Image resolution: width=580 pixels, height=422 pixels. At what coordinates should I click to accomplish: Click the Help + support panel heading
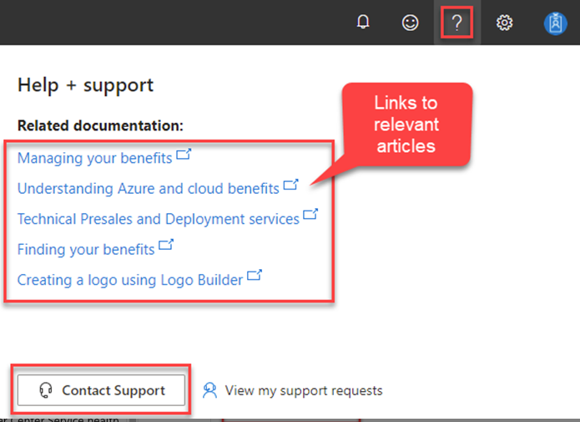pos(85,85)
